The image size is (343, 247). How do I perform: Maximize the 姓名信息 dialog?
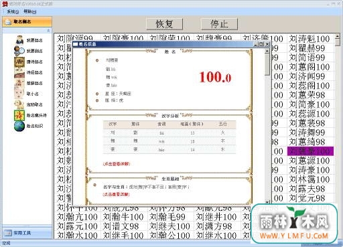261,44
